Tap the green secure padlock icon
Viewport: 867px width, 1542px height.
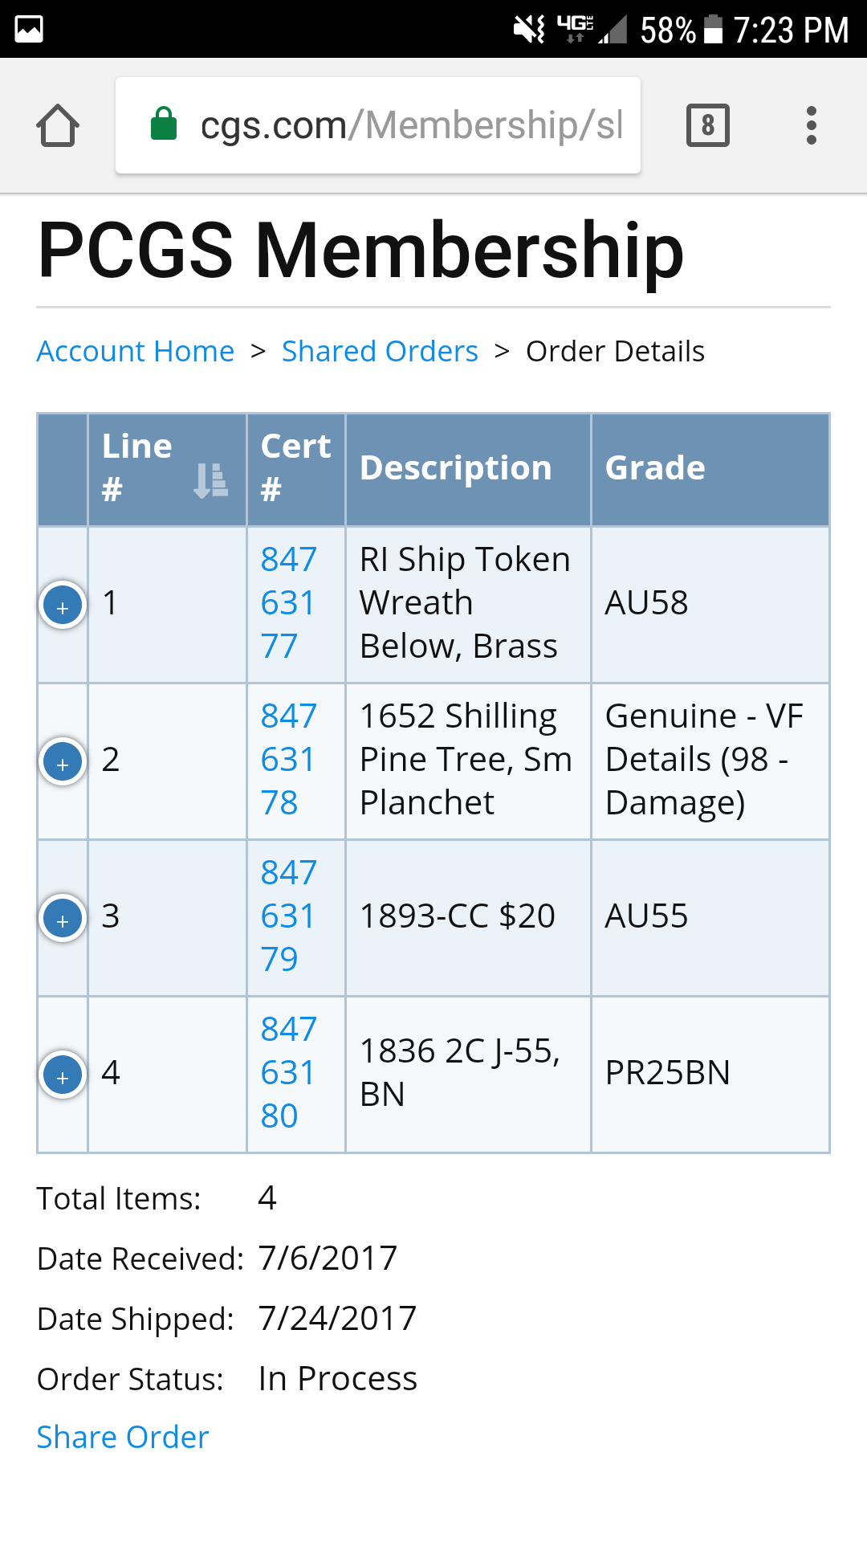pos(164,124)
